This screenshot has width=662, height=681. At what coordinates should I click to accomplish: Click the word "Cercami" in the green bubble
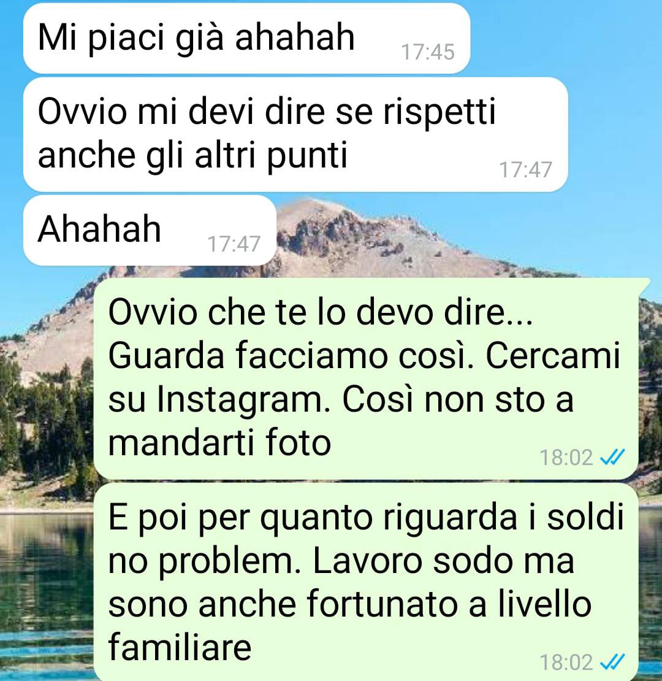point(553,356)
